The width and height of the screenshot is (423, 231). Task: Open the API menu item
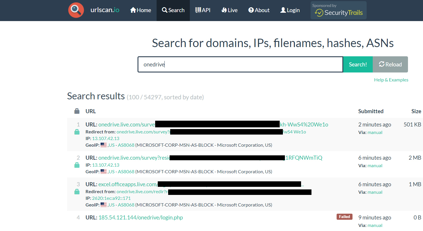tap(203, 10)
